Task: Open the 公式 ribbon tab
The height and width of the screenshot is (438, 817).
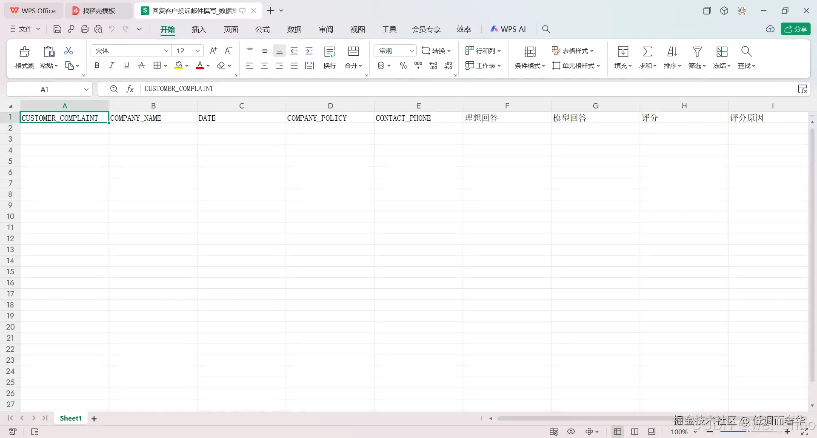Action: coord(263,29)
